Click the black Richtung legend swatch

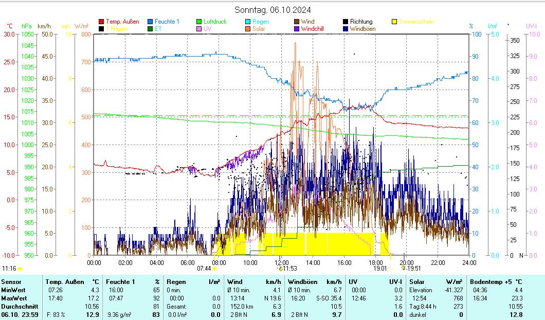click(x=346, y=22)
